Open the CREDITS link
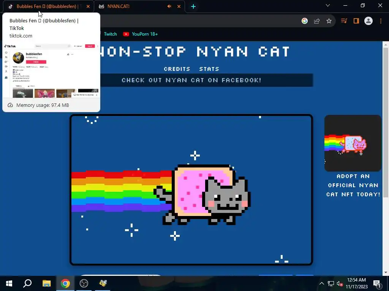Image resolution: width=389 pixels, height=291 pixels. tap(177, 69)
